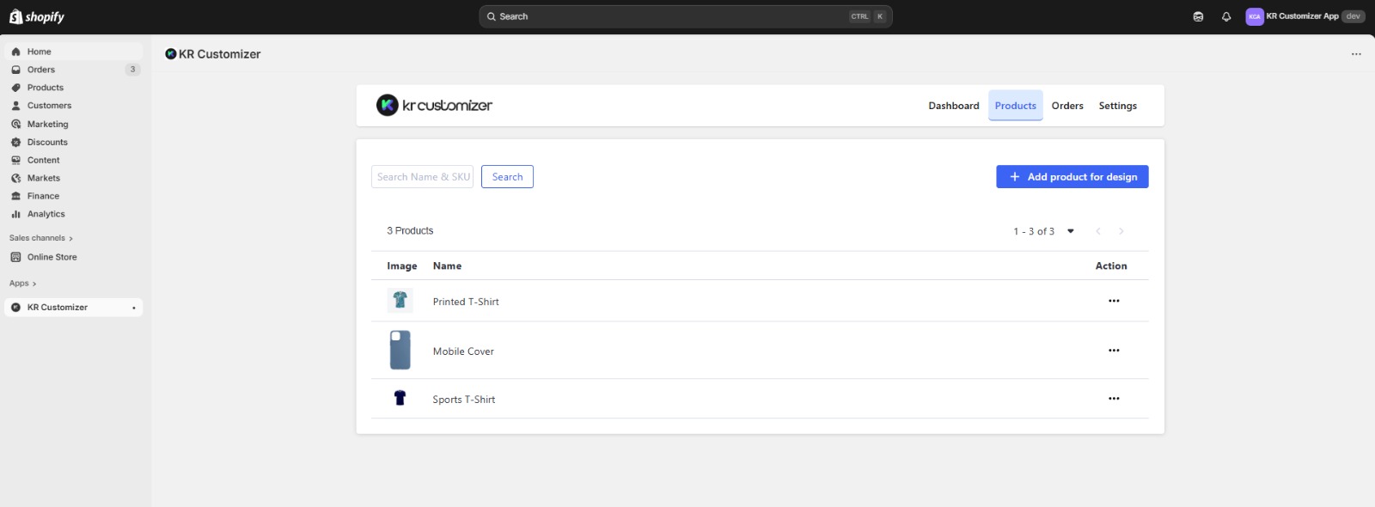Click the 1 - 3 of 3 text

point(1034,231)
